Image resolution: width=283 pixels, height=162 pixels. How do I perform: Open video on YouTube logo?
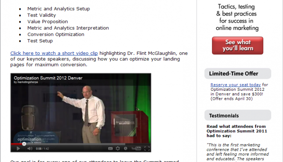[136, 148]
